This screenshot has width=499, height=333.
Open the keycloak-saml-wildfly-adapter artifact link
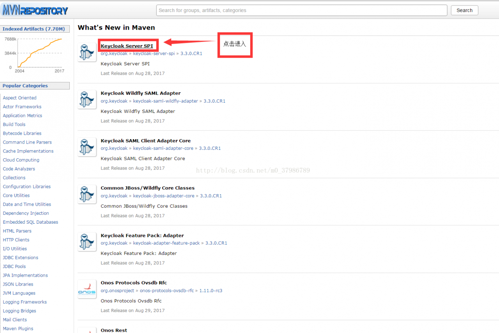pyautogui.click(x=166, y=101)
